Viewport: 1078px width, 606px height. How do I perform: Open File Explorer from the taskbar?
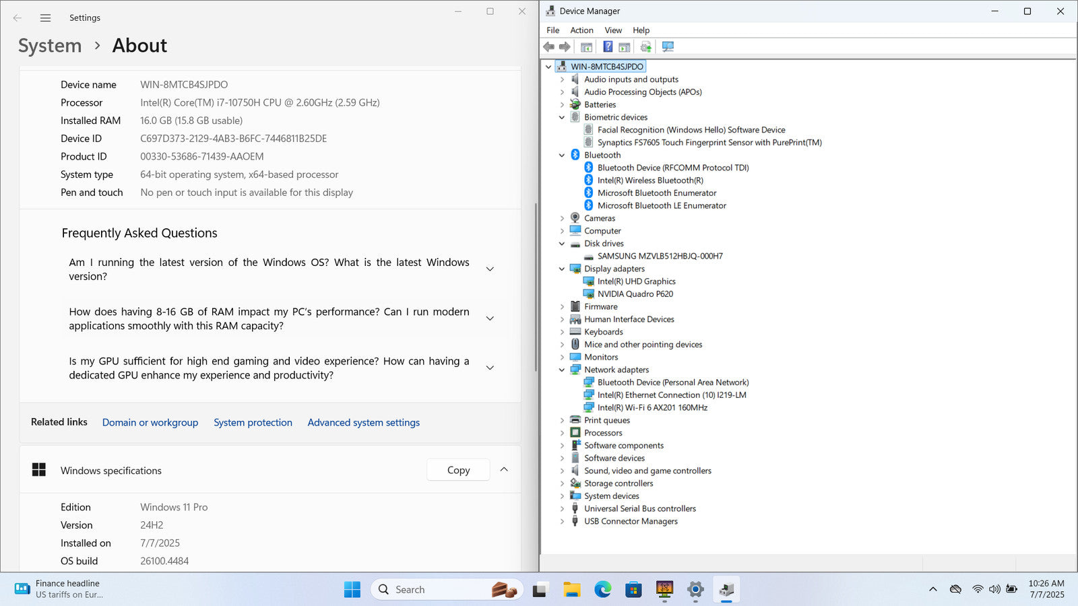tap(571, 590)
